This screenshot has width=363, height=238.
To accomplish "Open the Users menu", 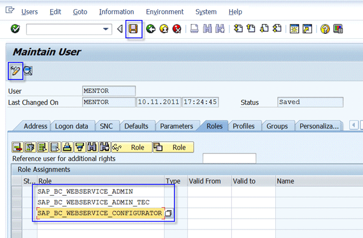I will point(30,12).
